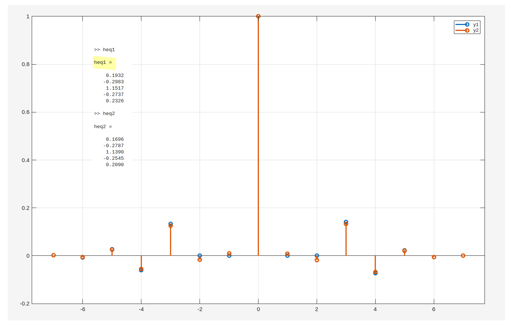Click the y1 blue line sample in legend

pyautogui.click(x=462, y=25)
